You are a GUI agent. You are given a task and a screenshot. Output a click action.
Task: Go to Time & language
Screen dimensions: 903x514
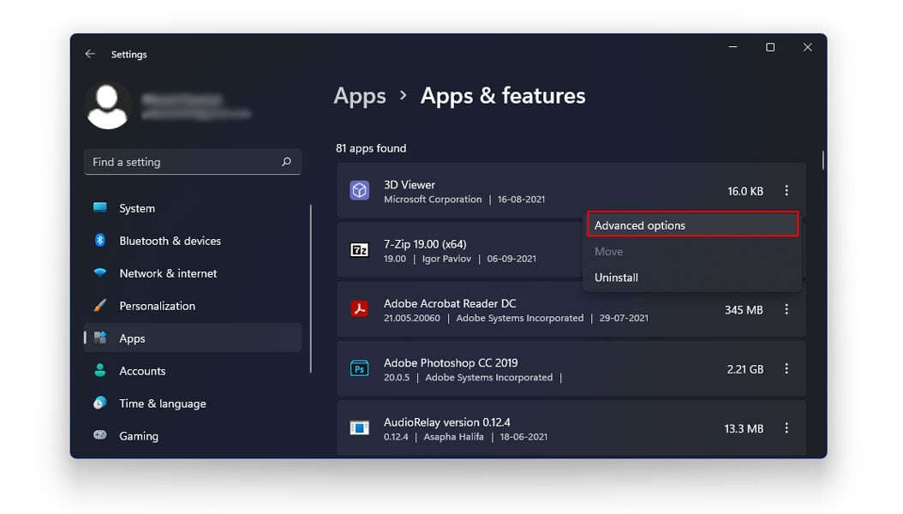click(x=193, y=403)
